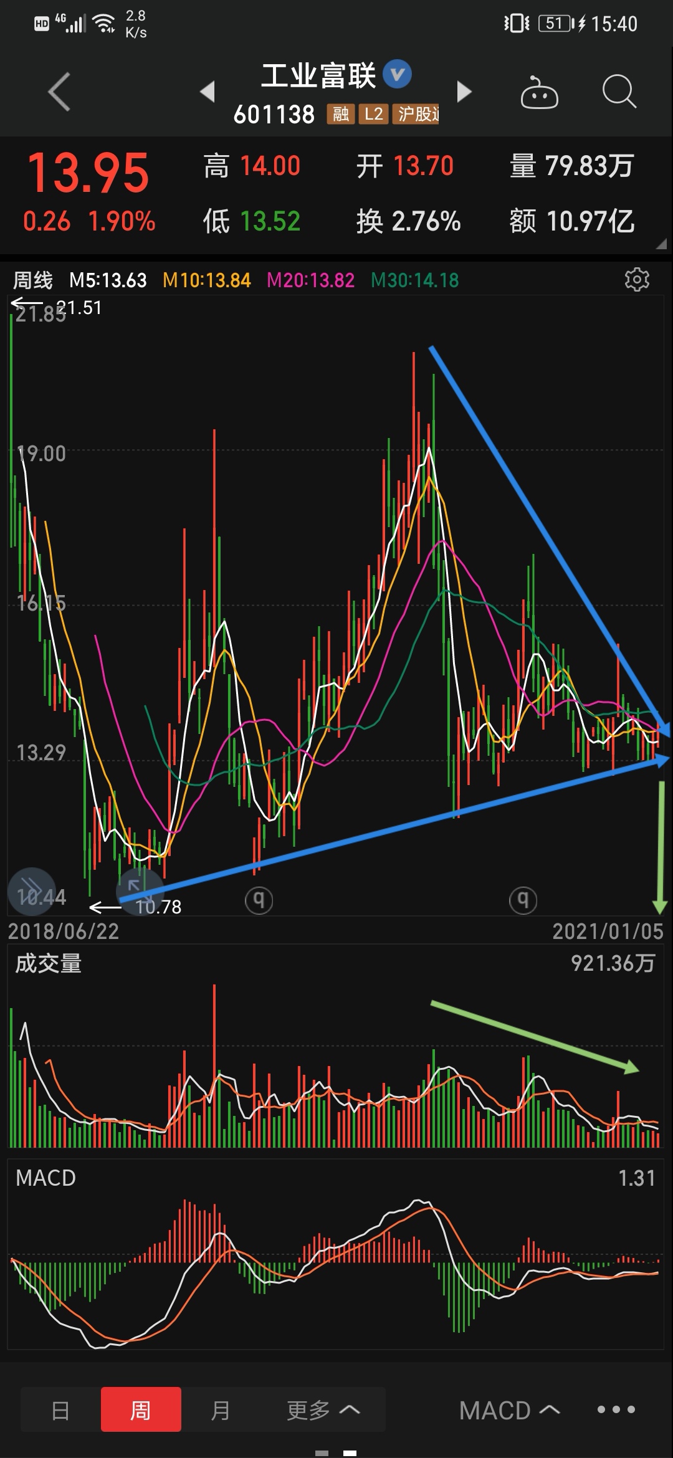
Task: Tap the amount value 10.97亿
Action: coord(591,221)
